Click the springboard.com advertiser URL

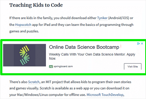pos(63,66)
